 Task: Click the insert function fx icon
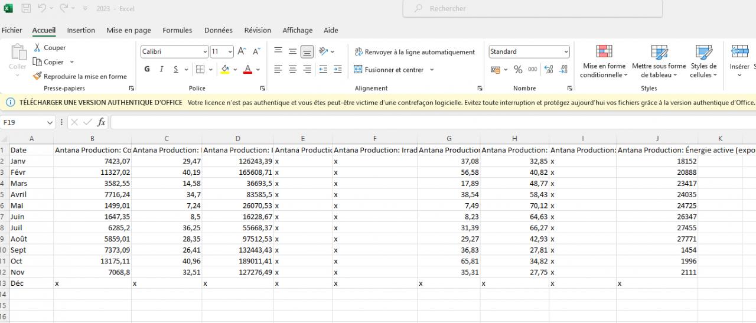click(102, 122)
